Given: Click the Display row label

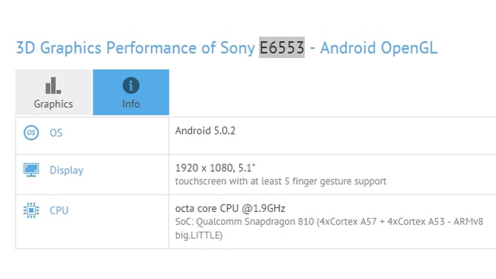Looking at the screenshot, I should tap(66, 170).
